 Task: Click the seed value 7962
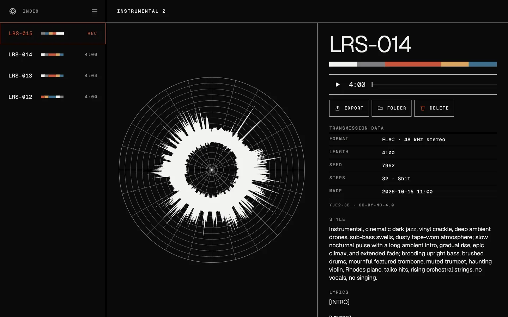point(388,166)
